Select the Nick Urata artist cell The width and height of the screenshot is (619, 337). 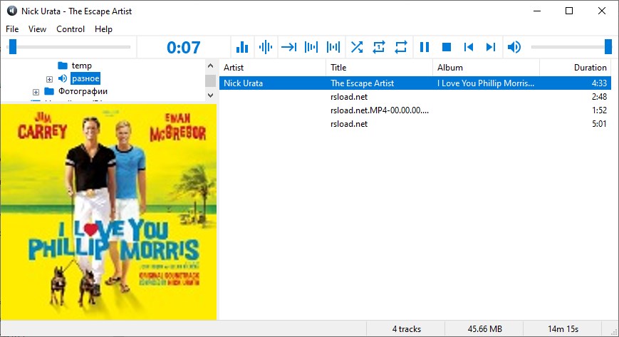click(243, 83)
